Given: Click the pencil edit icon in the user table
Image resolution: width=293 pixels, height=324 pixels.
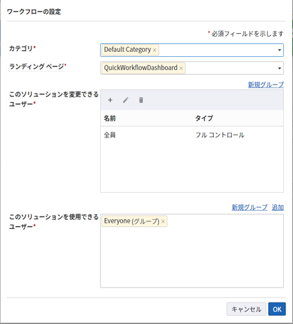Looking at the screenshot, I should (126, 100).
